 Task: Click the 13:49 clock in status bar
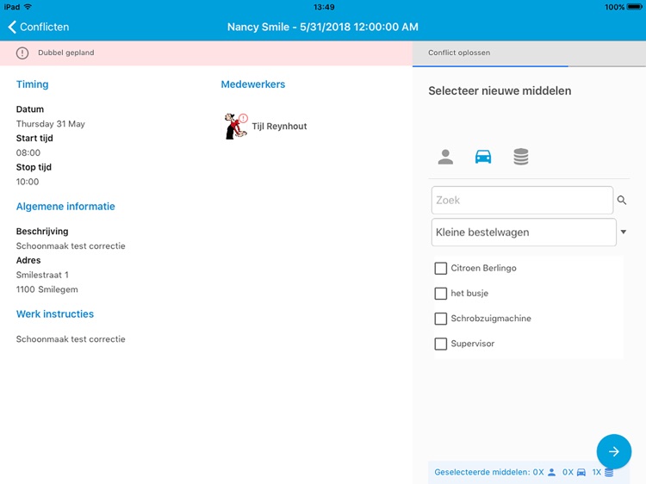point(324,7)
